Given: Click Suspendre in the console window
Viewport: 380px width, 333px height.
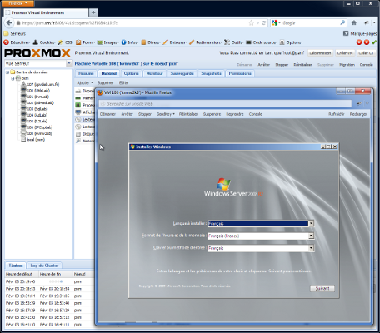Looking at the screenshot, I should 212,114.
